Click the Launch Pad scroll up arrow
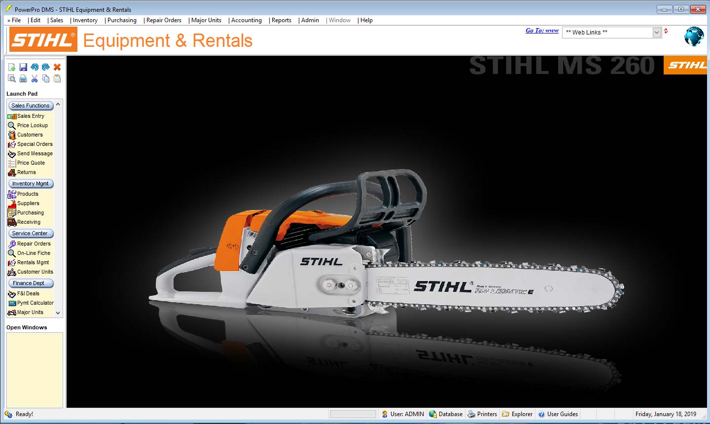The height and width of the screenshot is (424, 710). pyautogui.click(x=58, y=105)
